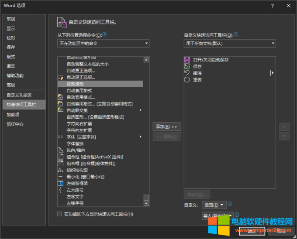Click the help question mark in title bar
This screenshot has width=297, height=239.
click(x=273, y=6)
